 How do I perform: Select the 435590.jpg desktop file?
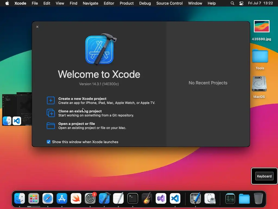pyautogui.click(x=261, y=30)
